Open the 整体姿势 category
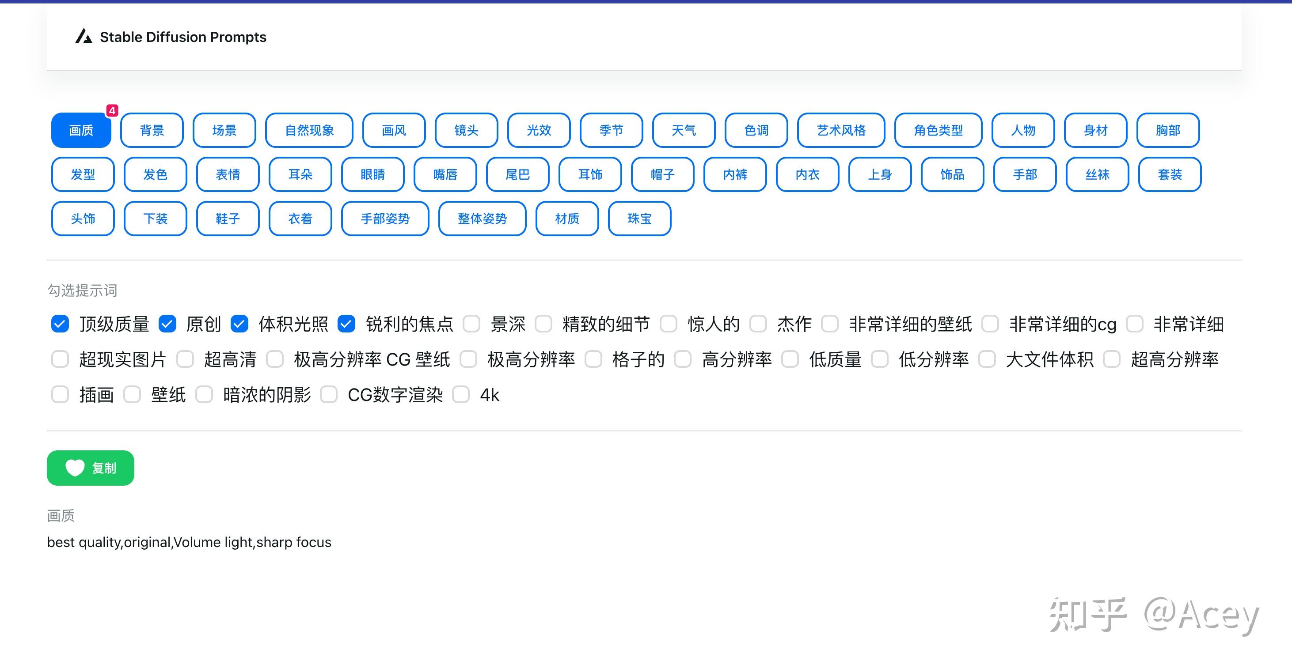Screen dimensions: 1292x672 tap(482, 219)
